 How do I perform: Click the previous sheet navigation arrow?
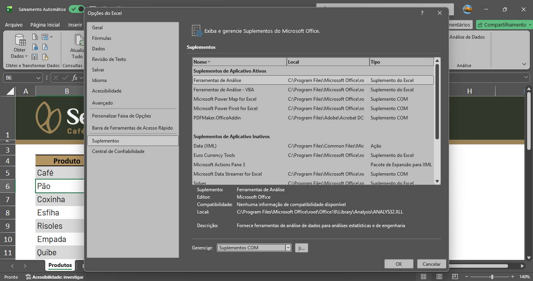coord(12,266)
